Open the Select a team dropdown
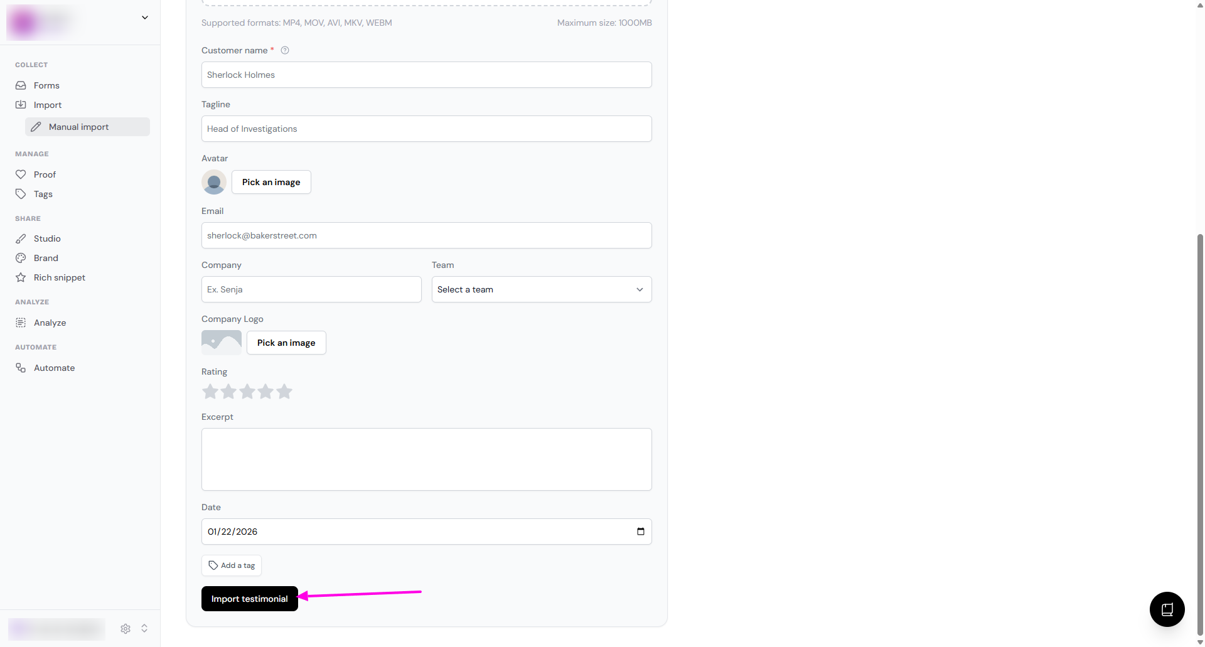Screen dimensions: 1205x647 tap(541, 289)
